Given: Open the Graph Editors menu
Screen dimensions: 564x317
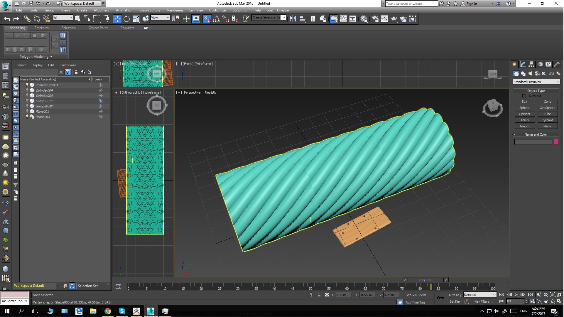Looking at the screenshot, I should click(150, 10).
